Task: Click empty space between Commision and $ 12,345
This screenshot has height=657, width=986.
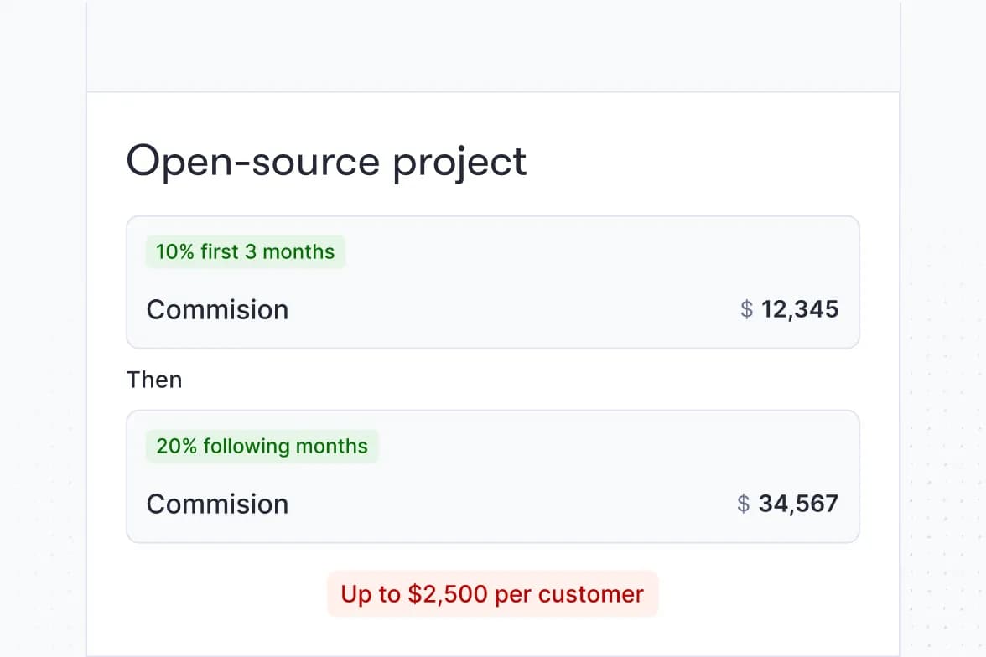Action: coord(511,309)
